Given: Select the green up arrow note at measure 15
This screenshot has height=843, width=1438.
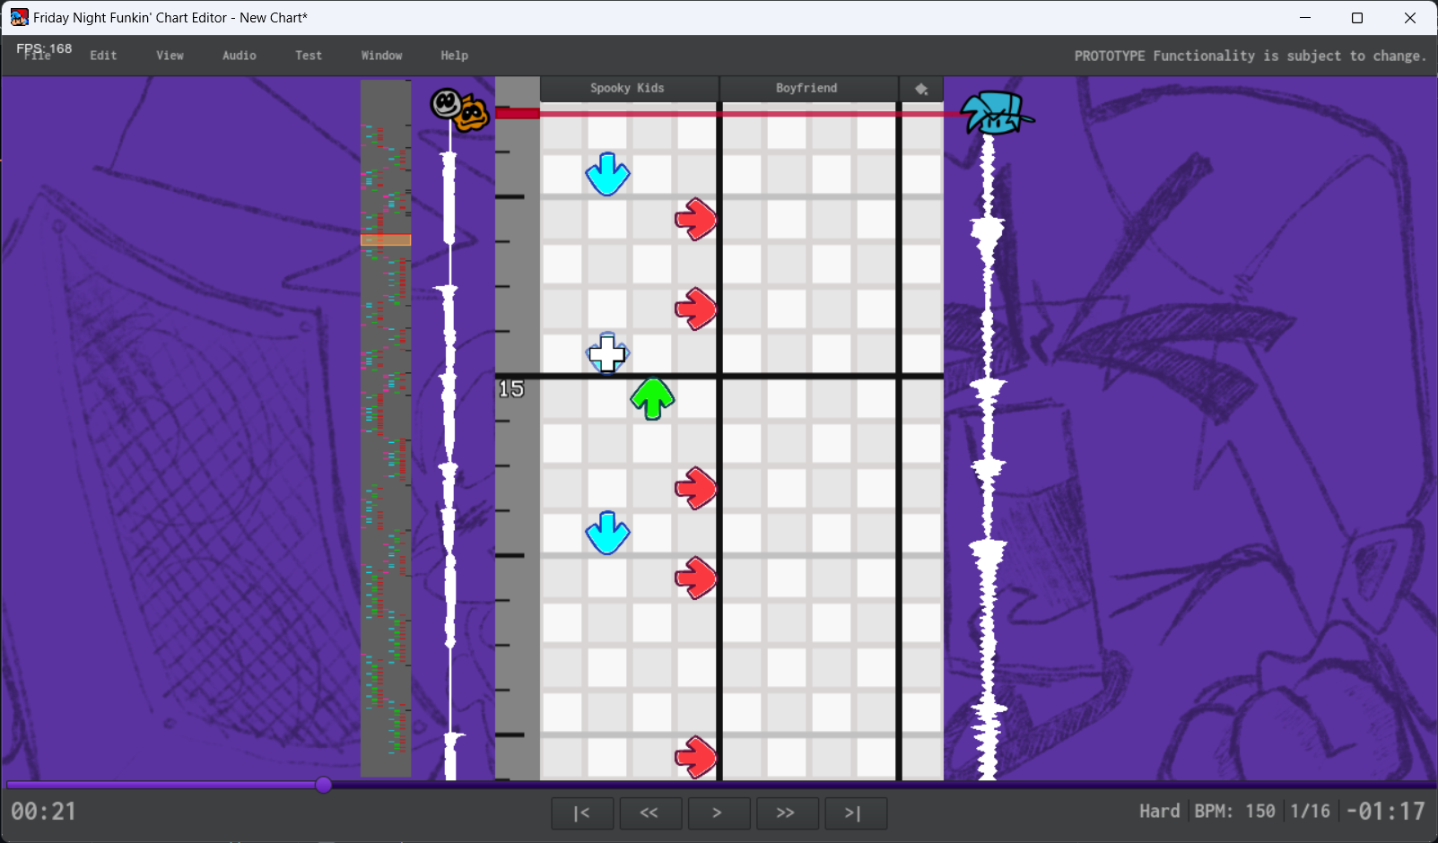Looking at the screenshot, I should tap(652, 398).
